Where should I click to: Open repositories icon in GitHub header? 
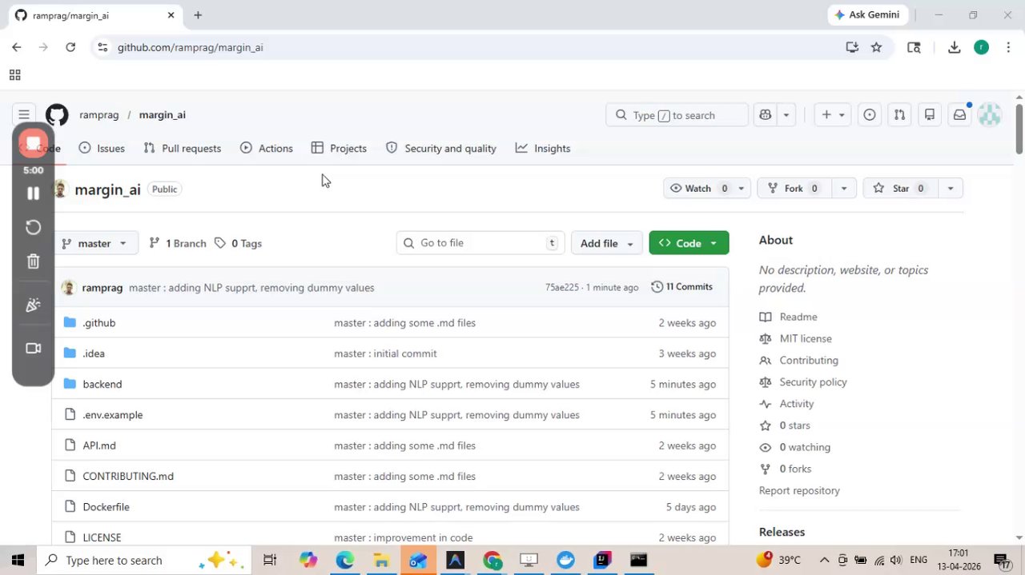(930, 115)
